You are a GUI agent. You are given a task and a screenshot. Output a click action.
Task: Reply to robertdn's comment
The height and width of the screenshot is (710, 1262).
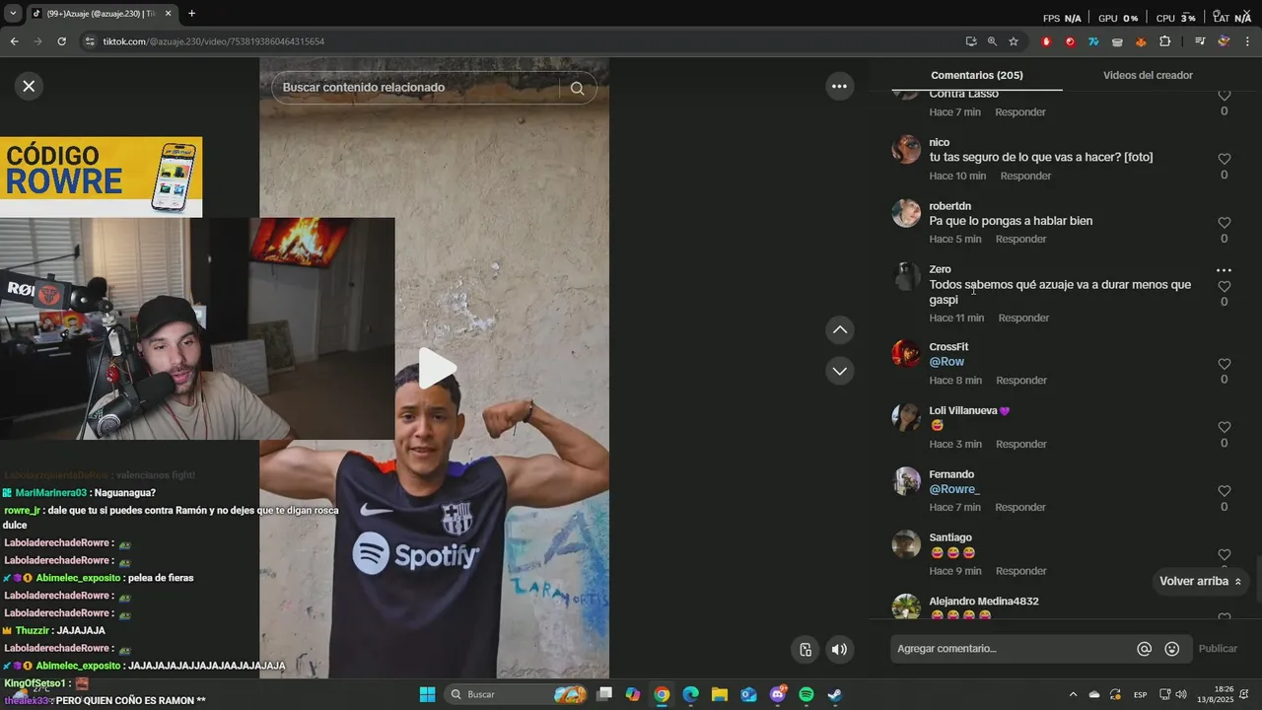(1020, 239)
